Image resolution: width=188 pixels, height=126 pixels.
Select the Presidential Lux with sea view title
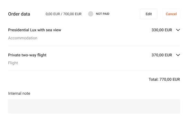(x=35, y=30)
